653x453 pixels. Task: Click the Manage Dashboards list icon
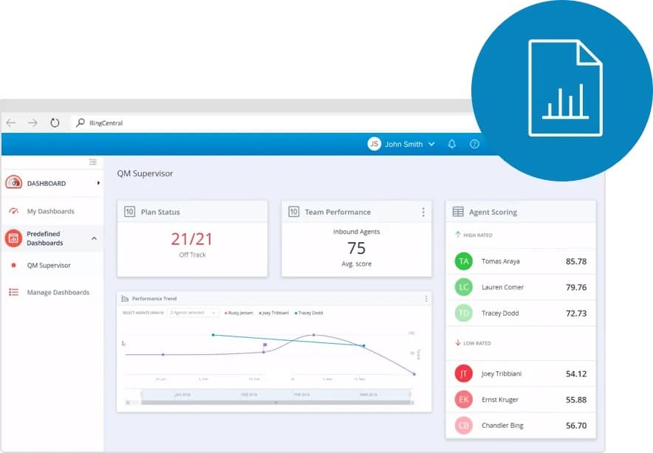click(x=13, y=292)
